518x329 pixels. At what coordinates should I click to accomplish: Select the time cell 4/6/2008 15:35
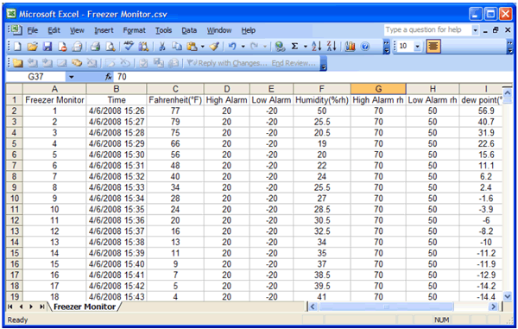click(x=117, y=210)
